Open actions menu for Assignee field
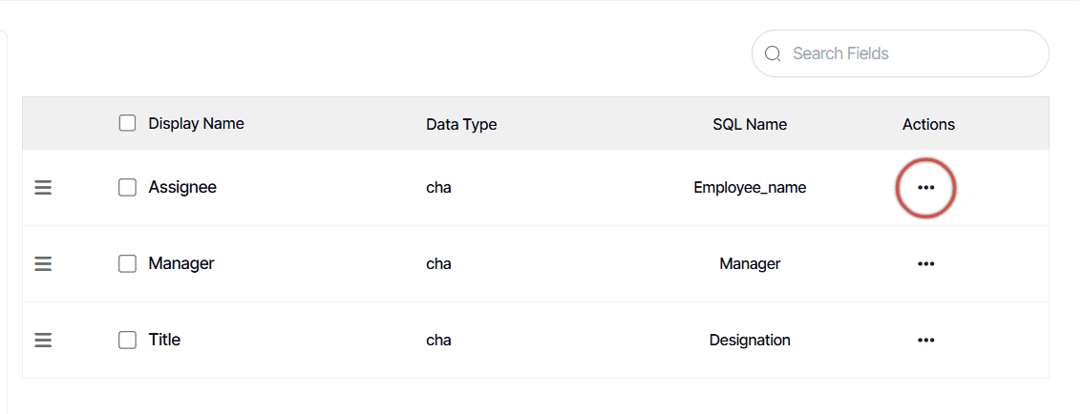This screenshot has width=1083, height=414. (x=925, y=188)
